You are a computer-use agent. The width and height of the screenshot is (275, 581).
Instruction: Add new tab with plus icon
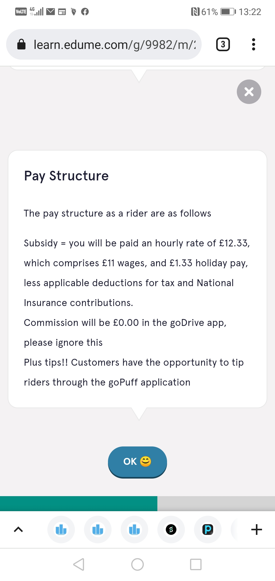[256, 530]
